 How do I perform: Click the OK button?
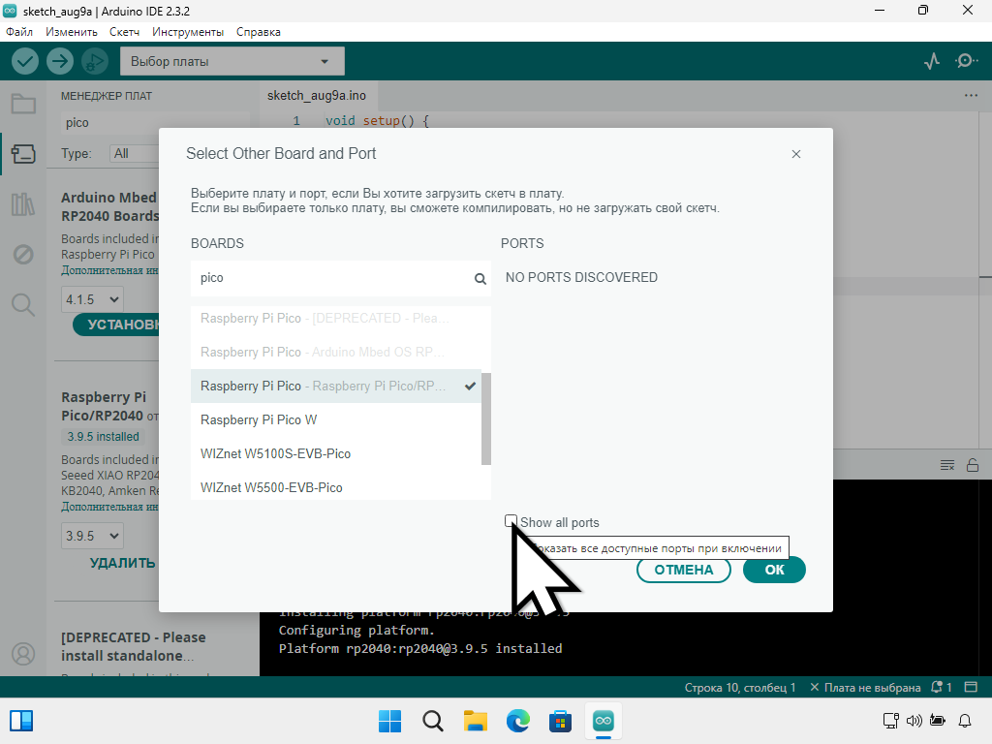tap(774, 570)
